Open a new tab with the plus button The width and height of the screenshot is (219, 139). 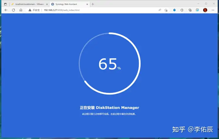coord(93,4)
